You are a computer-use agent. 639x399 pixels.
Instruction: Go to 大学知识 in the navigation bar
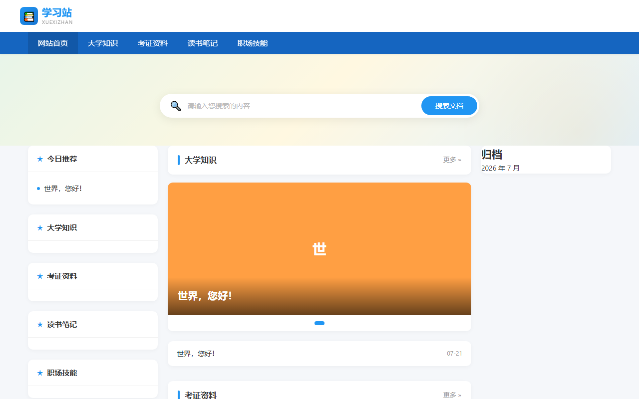tap(103, 43)
